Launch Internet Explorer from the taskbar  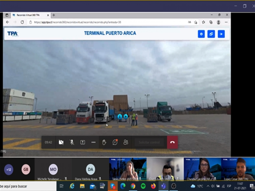pos(72,186)
